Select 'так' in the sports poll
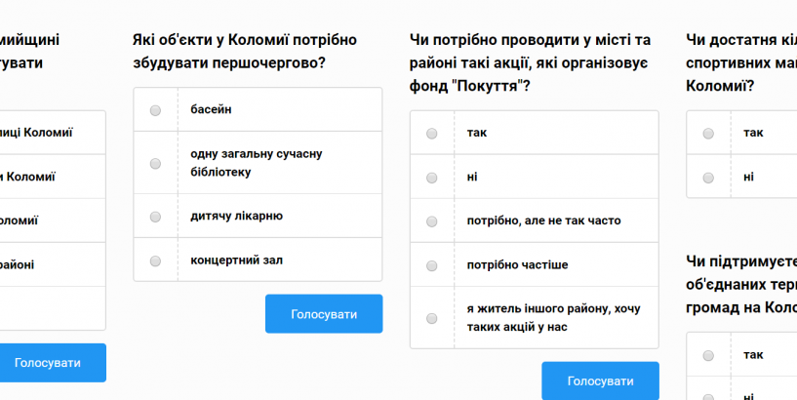 708,133
